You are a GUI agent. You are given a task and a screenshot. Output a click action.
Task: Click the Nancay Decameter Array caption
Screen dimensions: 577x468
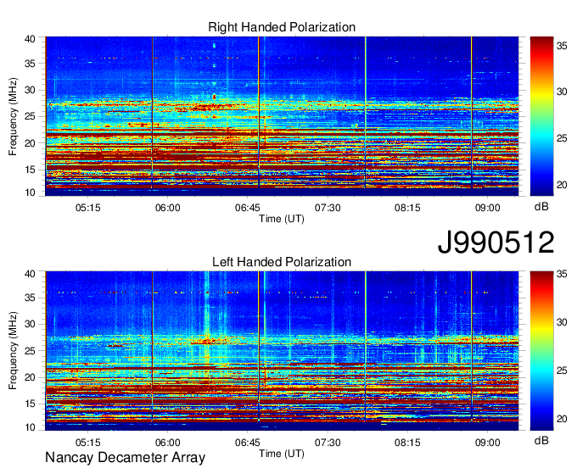125,458
